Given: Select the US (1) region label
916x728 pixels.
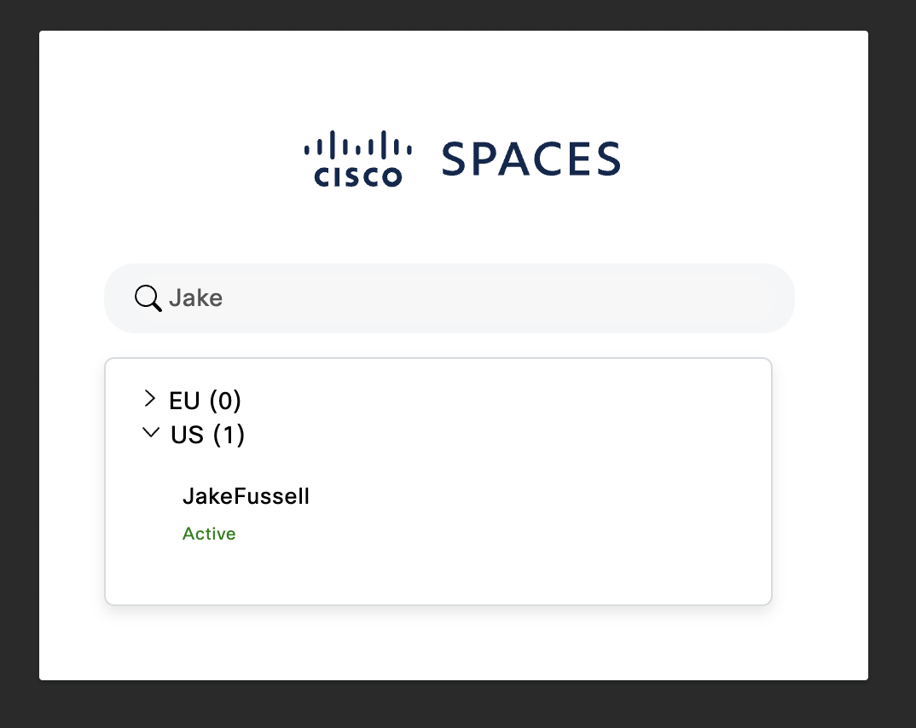Looking at the screenshot, I should click(207, 435).
